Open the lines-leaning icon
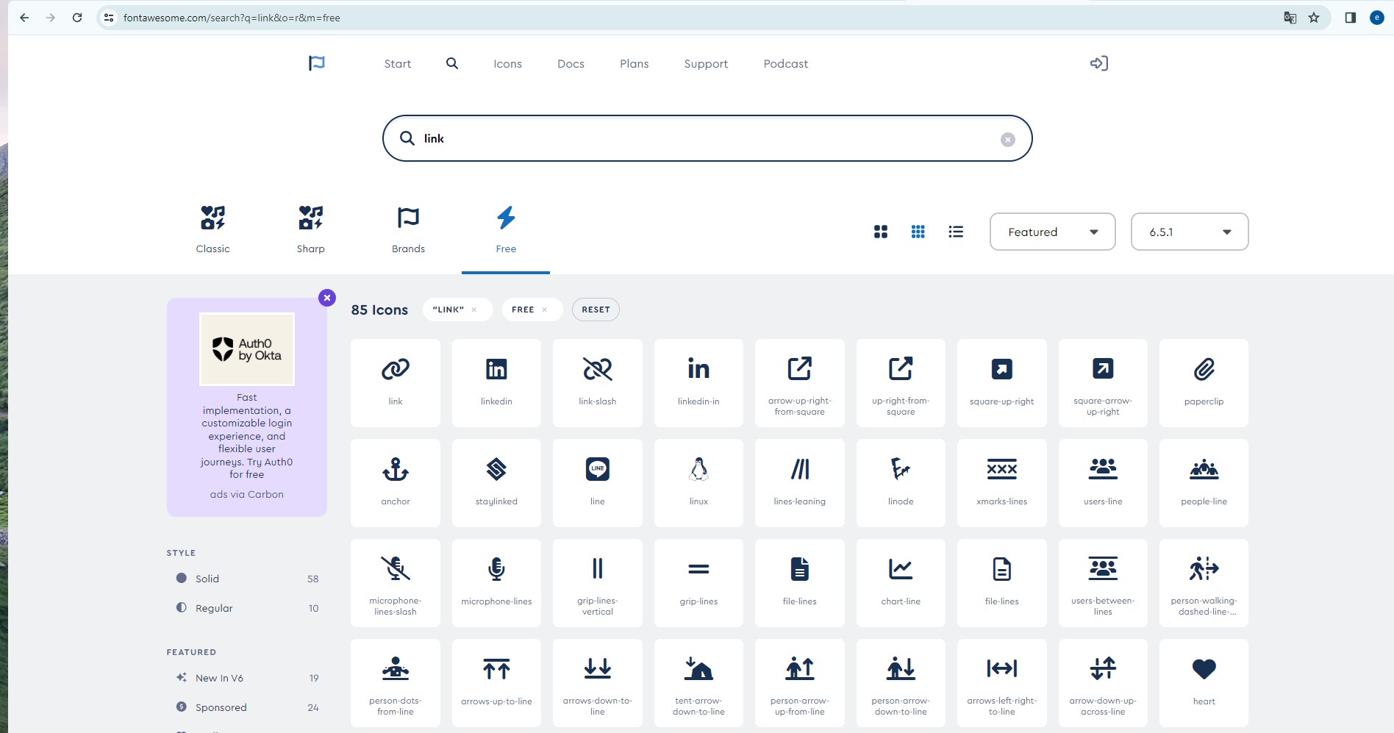This screenshot has height=733, width=1394. click(800, 482)
